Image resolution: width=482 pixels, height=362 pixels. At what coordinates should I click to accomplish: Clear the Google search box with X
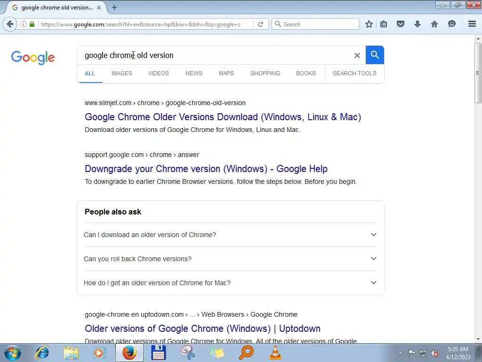357,56
